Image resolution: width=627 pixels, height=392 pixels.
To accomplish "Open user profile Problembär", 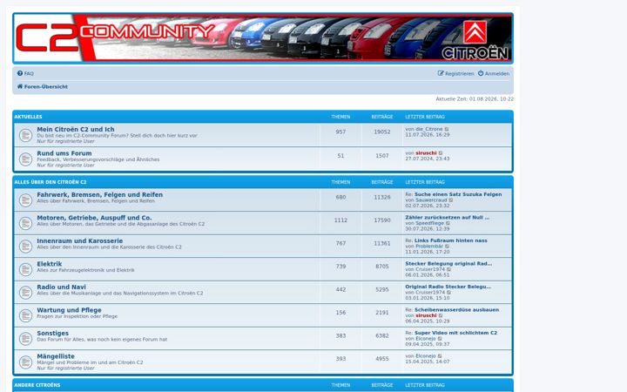I will 429,247.
